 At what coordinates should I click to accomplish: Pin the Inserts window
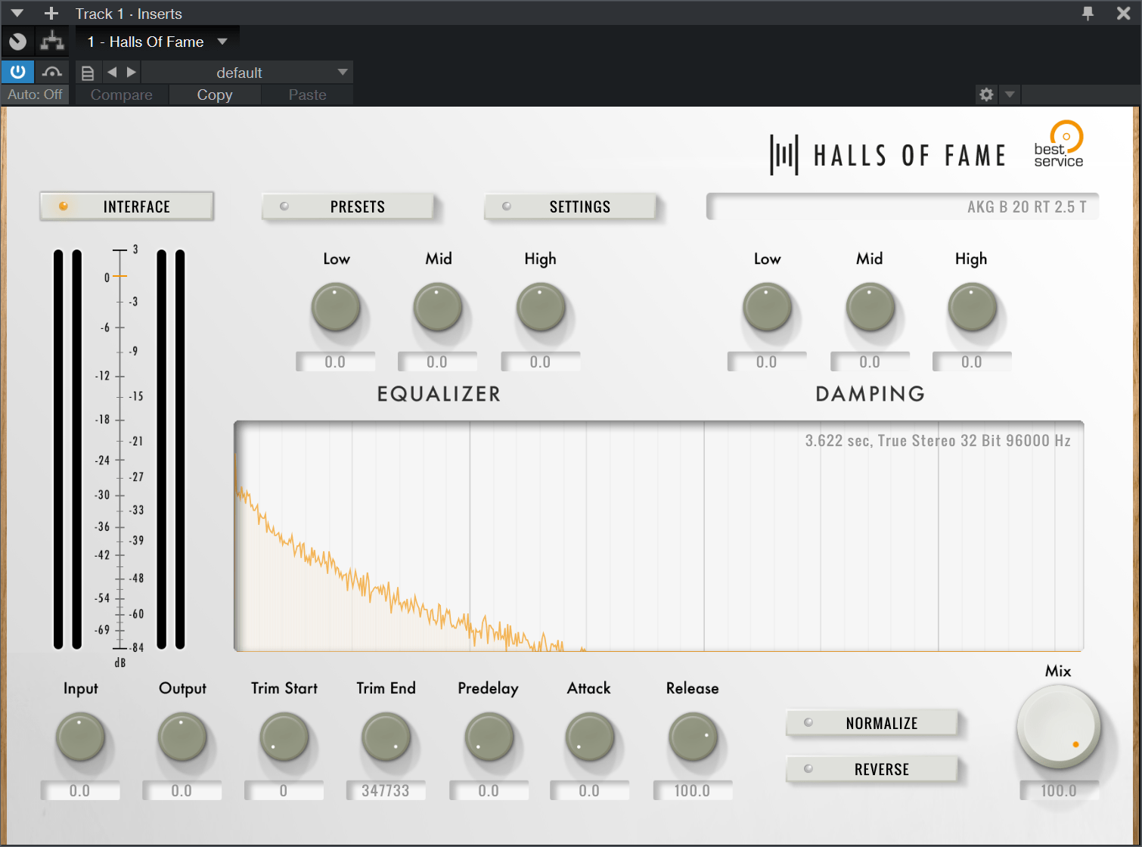pos(1088,13)
